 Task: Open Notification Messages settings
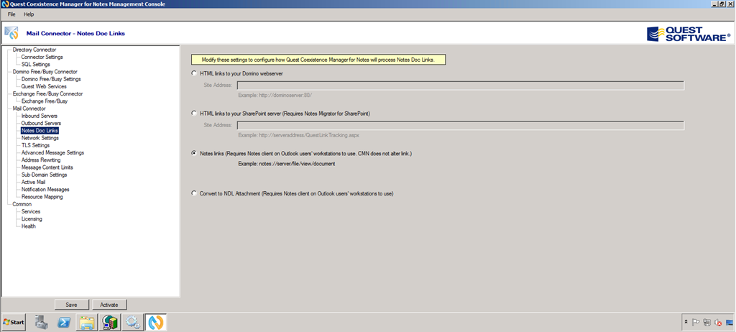pyautogui.click(x=45, y=189)
